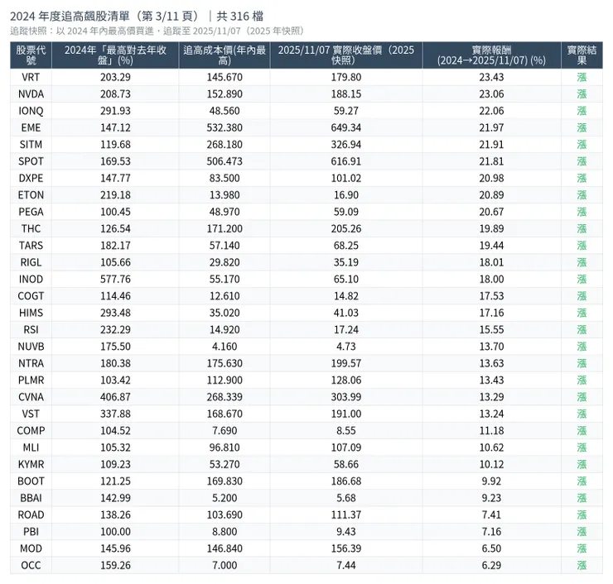The image size is (613, 584).
Task: Click the CVNA stock symbol
Action: coord(31,397)
